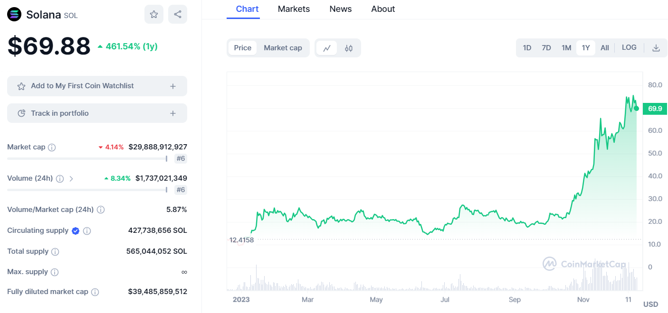Set chart range to 1Y
Viewport: 668px width, 313px height.
(x=586, y=48)
